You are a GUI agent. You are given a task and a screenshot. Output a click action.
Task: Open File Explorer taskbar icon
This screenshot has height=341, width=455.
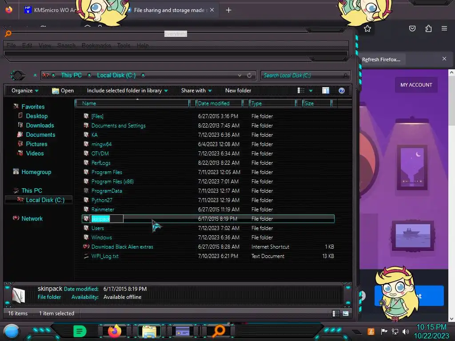[x=149, y=331]
